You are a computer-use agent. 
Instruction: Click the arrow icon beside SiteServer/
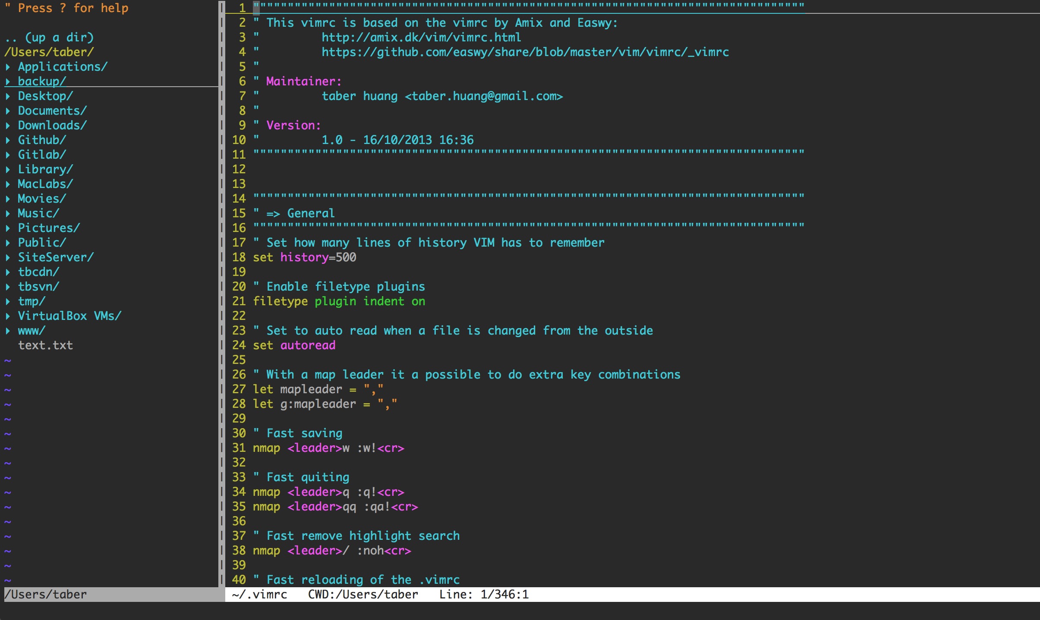click(x=8, y=257)
